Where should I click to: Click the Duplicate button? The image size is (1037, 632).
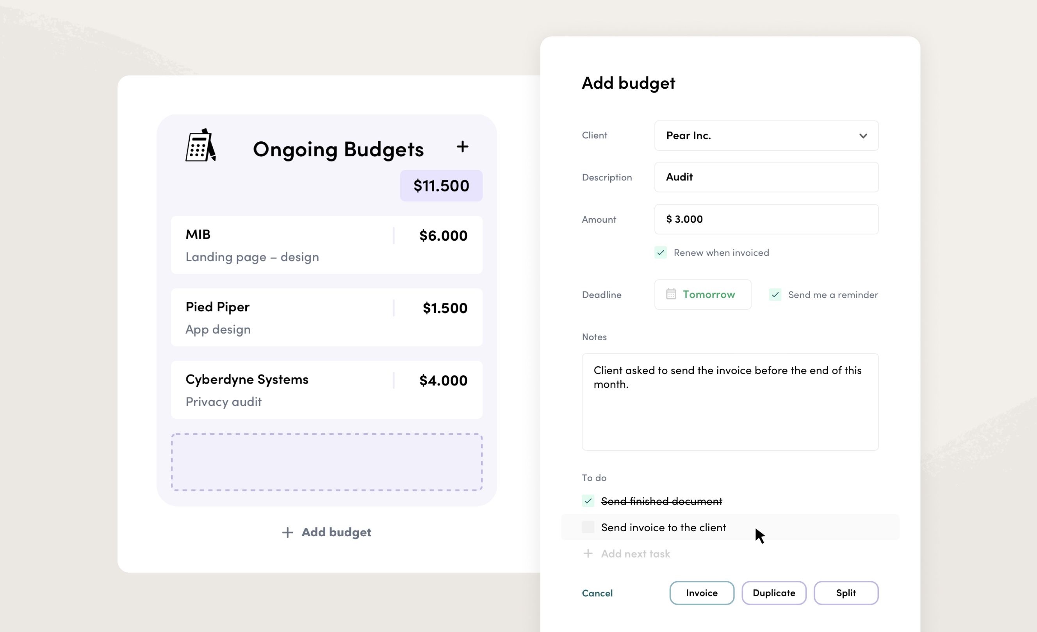click(773, 593)
